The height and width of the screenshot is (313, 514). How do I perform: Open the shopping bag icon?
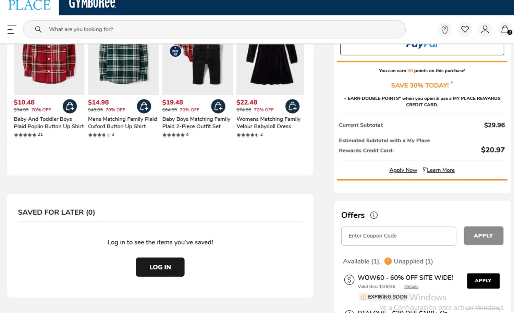(x=505, y=29)
